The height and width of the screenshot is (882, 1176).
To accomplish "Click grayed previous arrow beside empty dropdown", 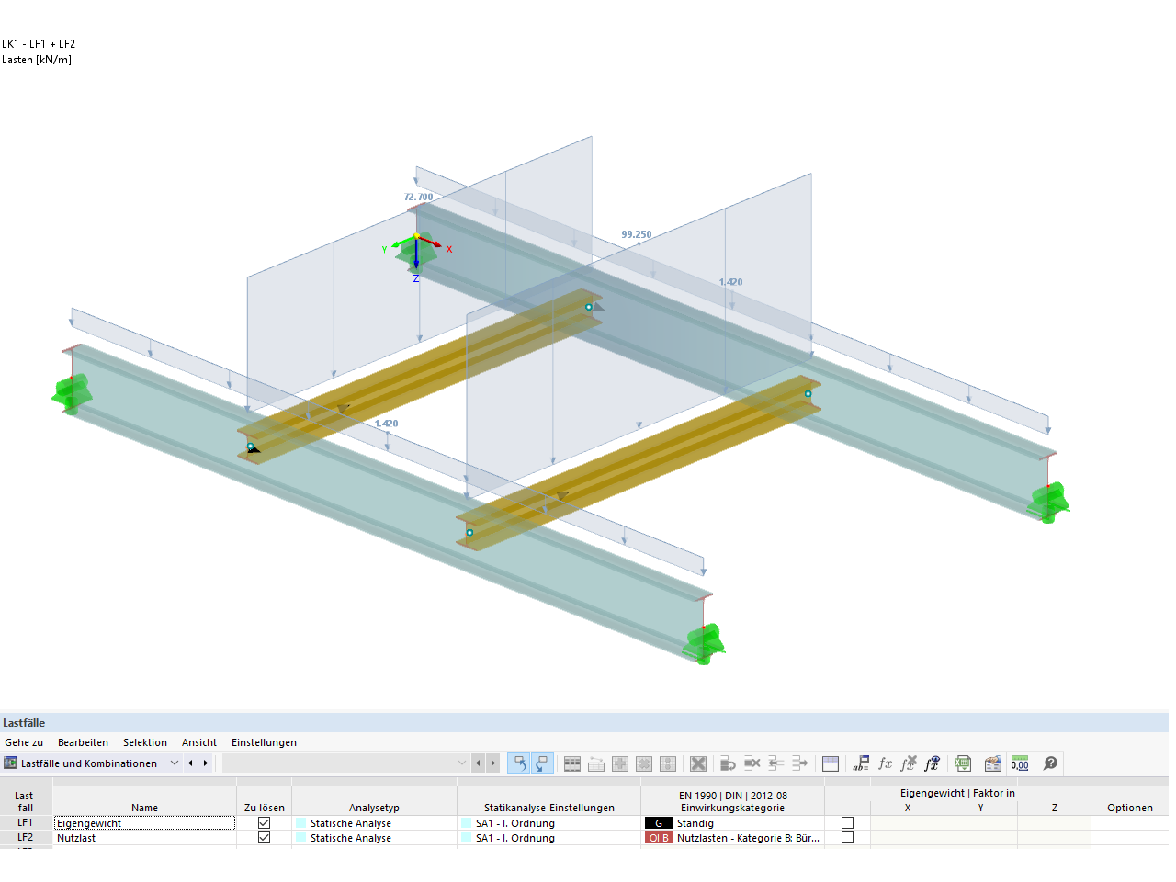I will point(478,763).
